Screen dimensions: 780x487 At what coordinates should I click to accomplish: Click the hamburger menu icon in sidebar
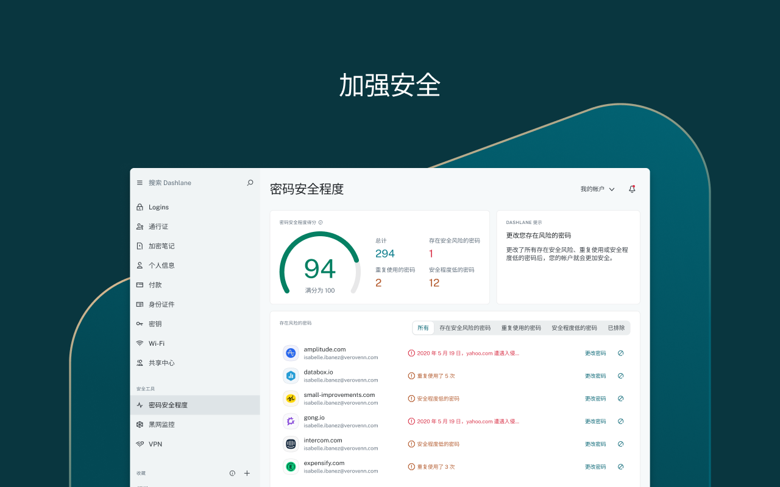(140, 182)
